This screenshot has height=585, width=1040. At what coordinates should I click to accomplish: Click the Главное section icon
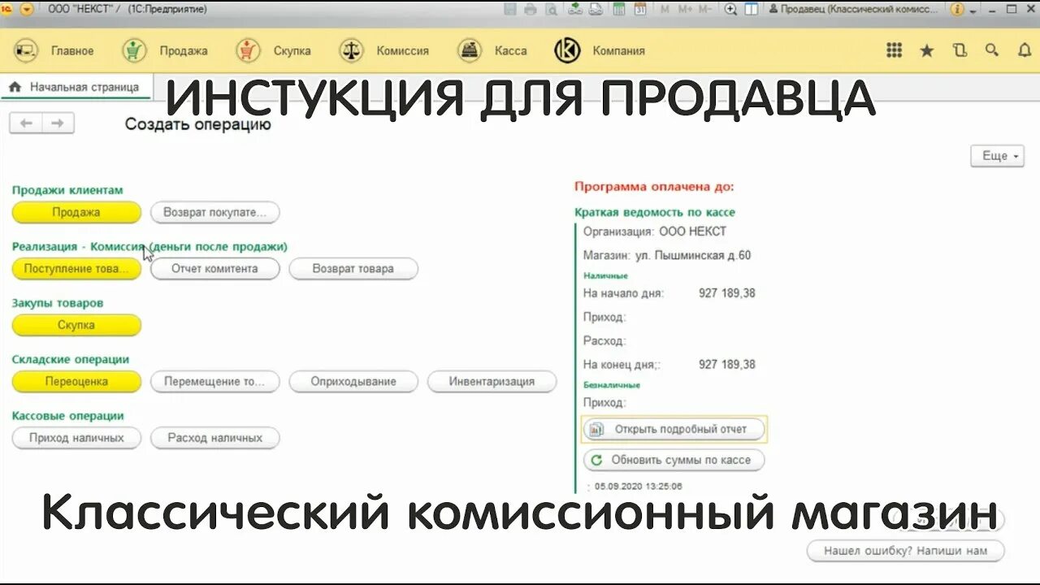(26, 50)
